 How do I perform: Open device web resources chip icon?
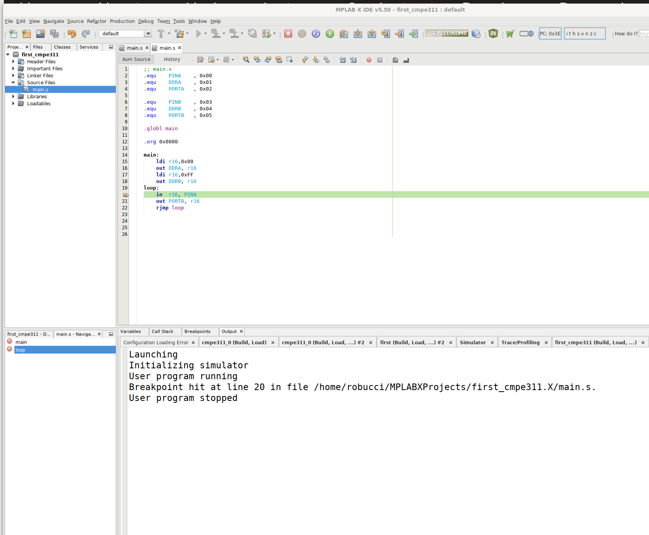click(x=527, y=34)
